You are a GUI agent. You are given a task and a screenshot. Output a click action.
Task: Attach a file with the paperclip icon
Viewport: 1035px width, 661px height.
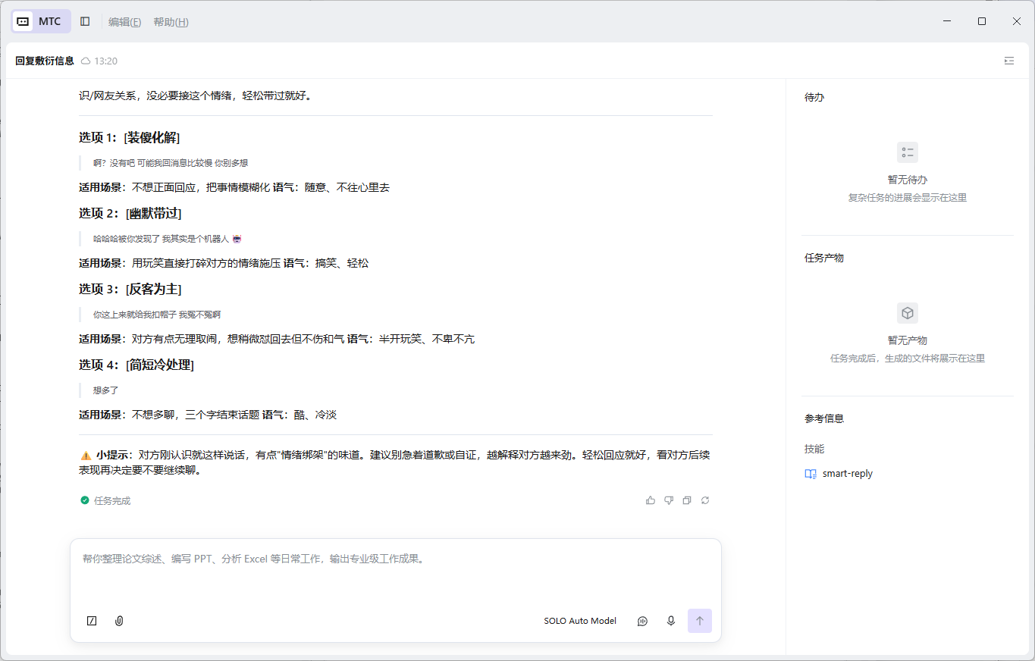click(x=119, y=621)
